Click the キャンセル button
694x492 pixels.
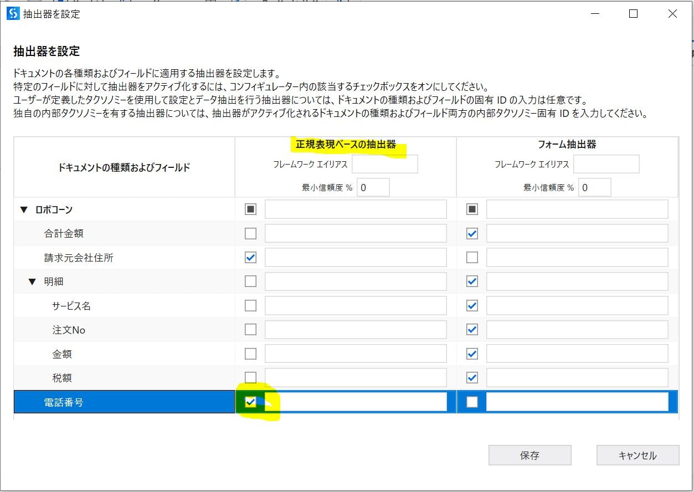point(637,455)
